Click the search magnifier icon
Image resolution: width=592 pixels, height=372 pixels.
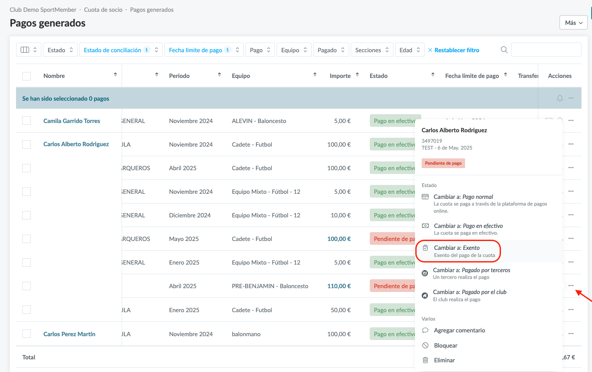coord(504,50)
